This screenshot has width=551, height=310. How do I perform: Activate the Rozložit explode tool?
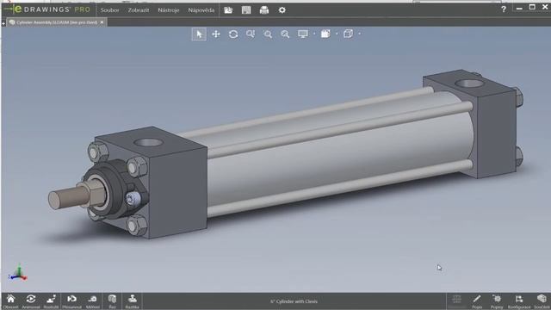(52, 301)
